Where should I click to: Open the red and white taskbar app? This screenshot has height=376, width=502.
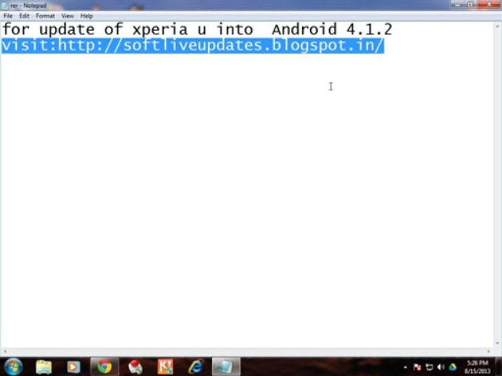pos(135,367)
